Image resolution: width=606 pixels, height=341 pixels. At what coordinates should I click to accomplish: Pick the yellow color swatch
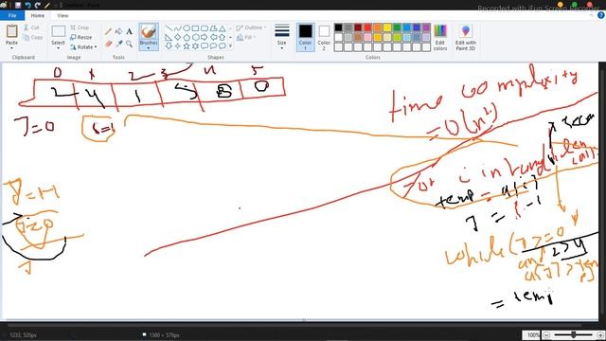click(x=387, y=27)
